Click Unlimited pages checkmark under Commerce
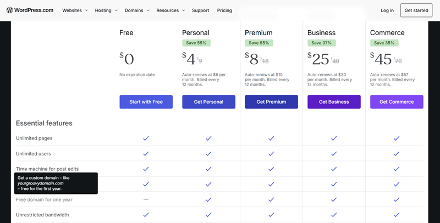Viewport: 440px width, 223px height. tap(397, 138)
